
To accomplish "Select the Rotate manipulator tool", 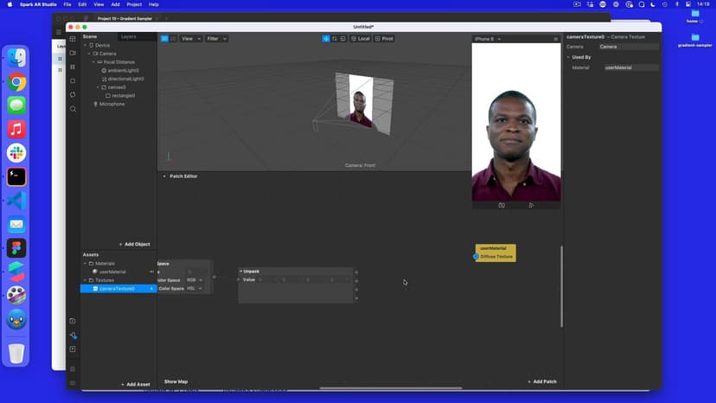I will point(335,39).
